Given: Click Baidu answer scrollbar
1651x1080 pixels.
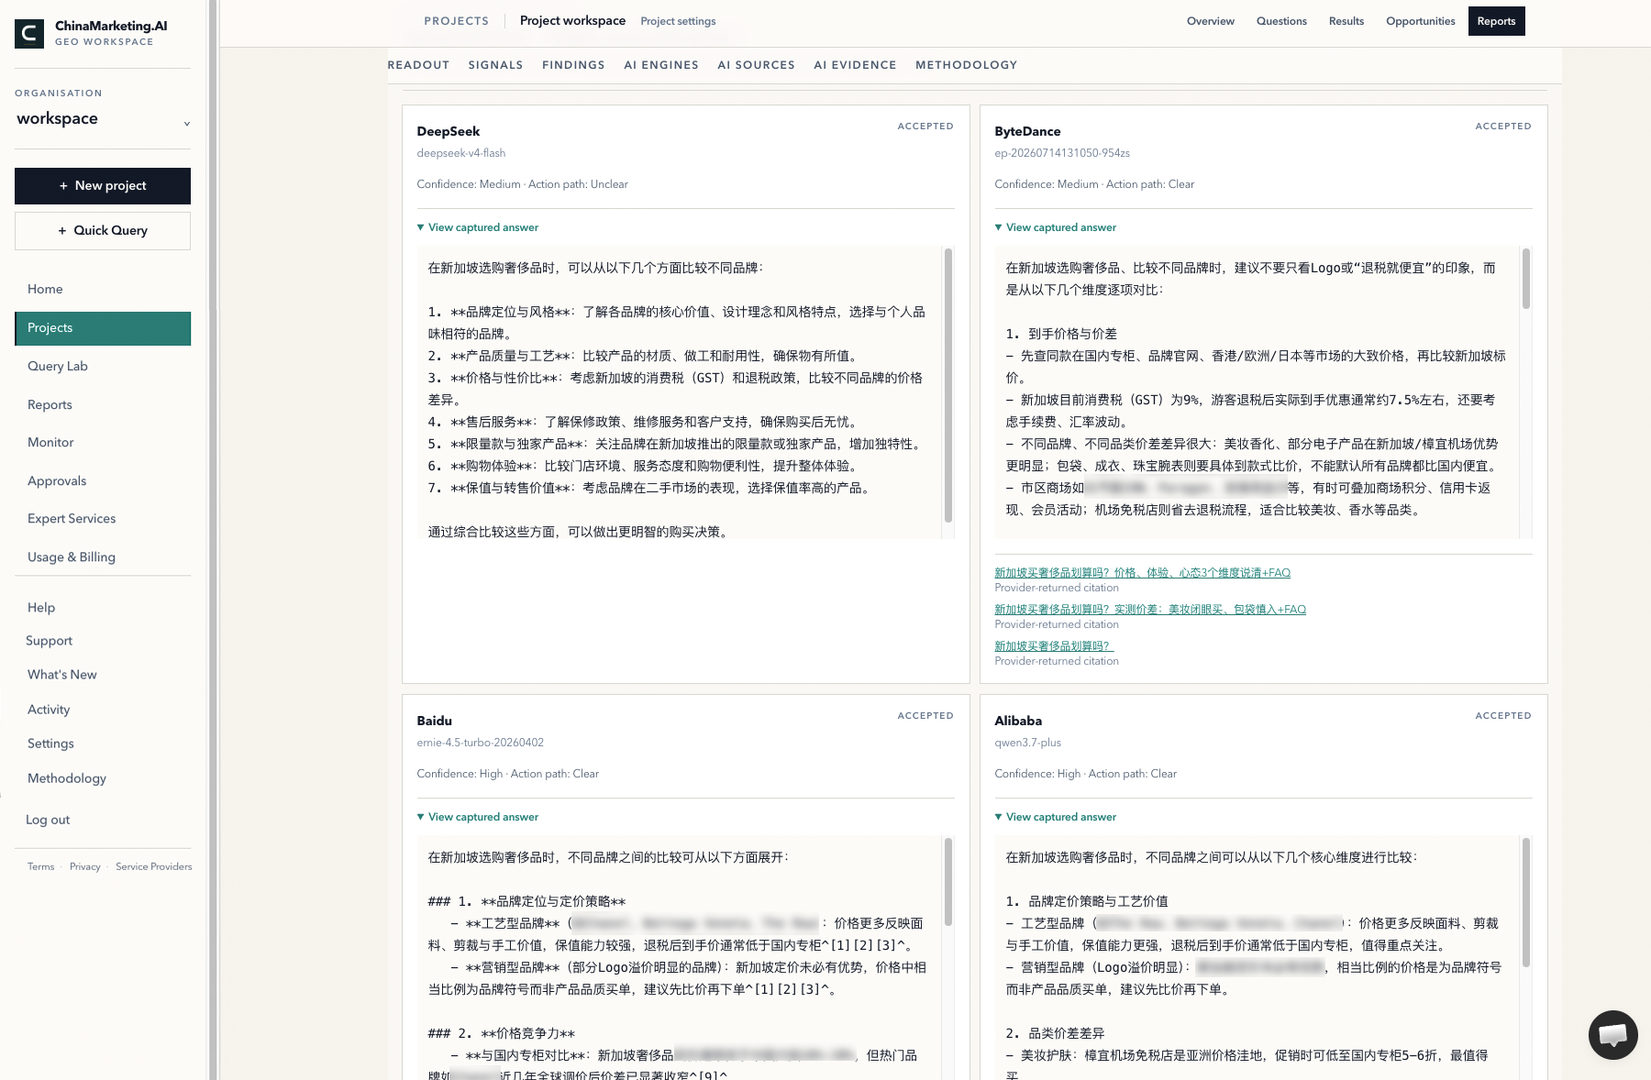Looking at the screenshot, I should (948, 881).
